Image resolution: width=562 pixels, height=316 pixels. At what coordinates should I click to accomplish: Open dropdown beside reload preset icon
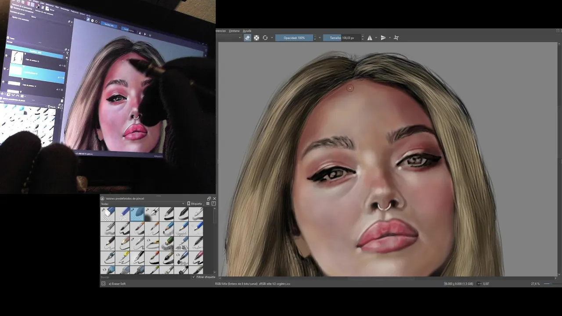272,38
